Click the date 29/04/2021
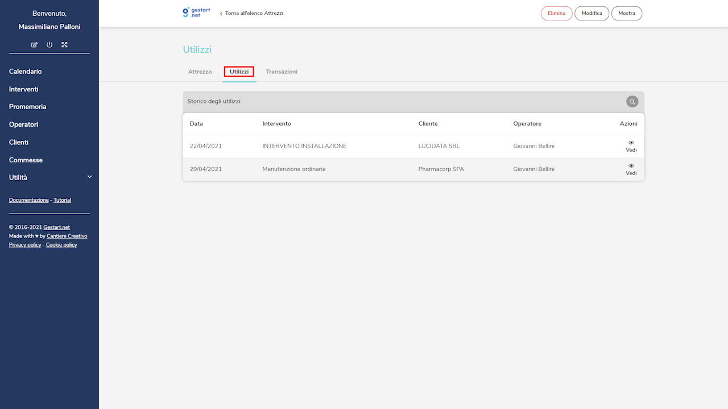The height and width of the screenshot is (409, 728). pyautogui.click(x=206, y=169)
